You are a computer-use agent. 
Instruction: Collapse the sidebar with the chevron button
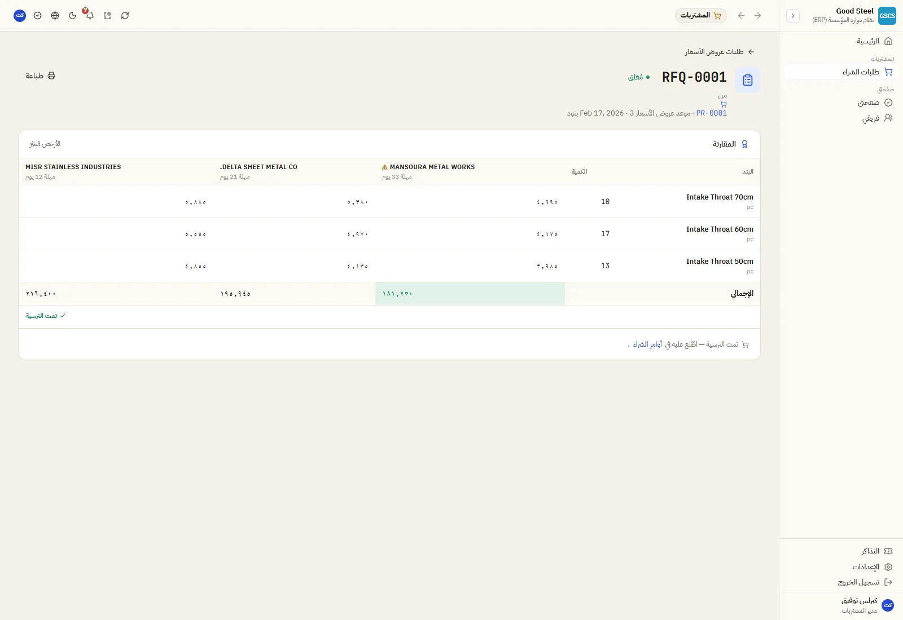click(x=793, y=16)
